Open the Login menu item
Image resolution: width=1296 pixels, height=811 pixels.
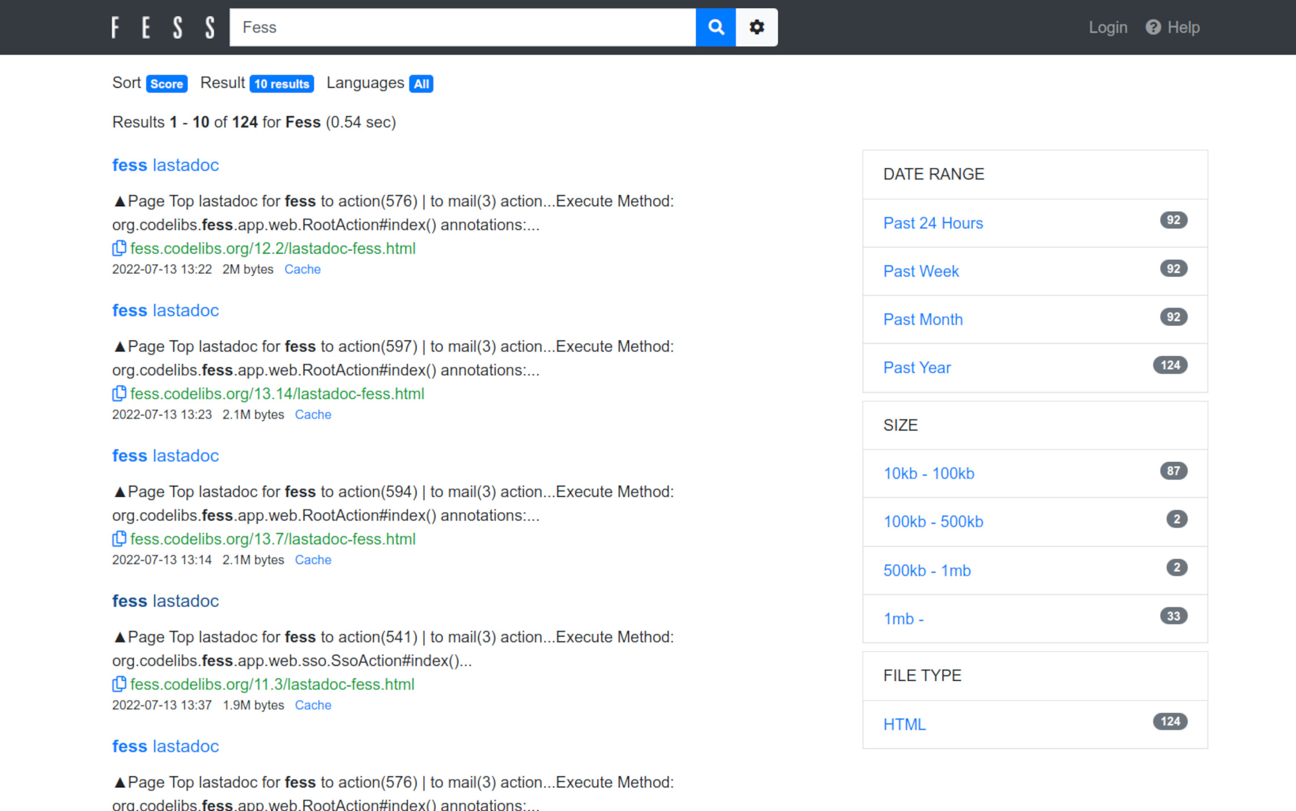click(x=1105, y=26)
